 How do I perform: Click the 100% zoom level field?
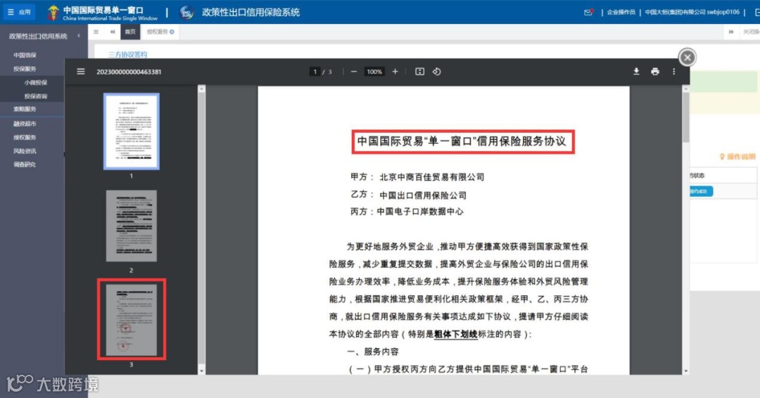(x=374, y=72)
